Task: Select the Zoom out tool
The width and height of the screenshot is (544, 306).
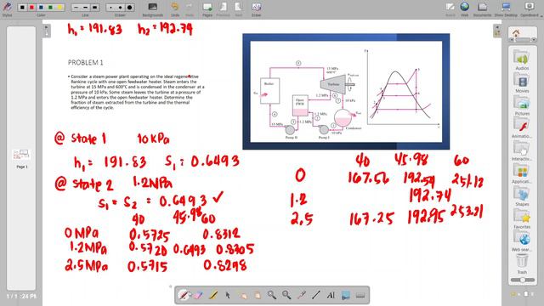Action: coord(286,295)
